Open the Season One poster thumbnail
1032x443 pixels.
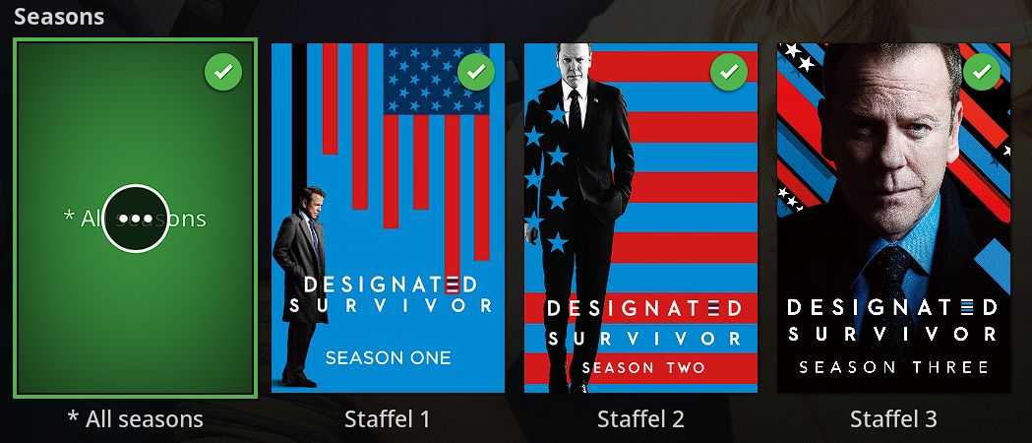[x=389, y=218]
